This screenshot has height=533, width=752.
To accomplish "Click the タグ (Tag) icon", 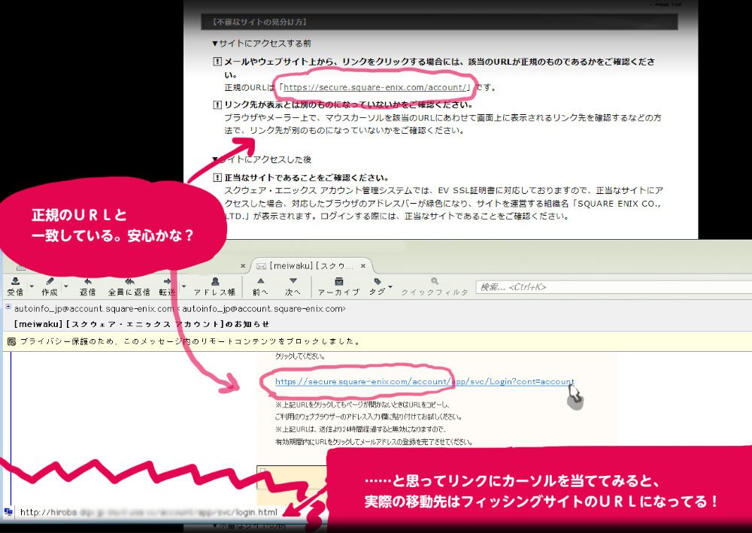I will (377, 286).
